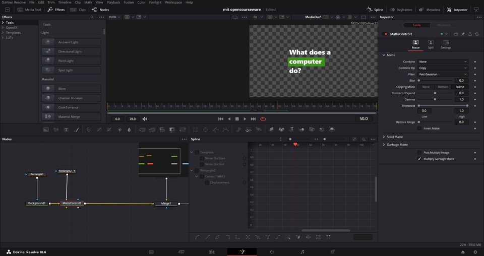Add a Text 3D tool from the toolbar
This screenshot has width=484, height=256.
tap(292, 130)
